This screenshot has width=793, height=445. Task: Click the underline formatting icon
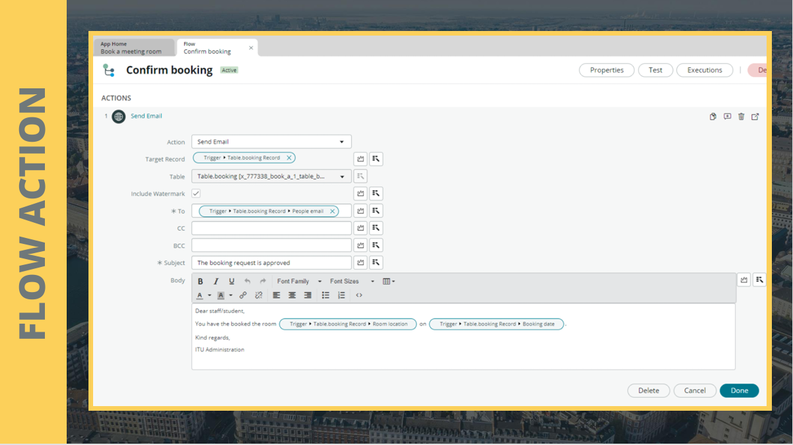[x=232, y=282]
